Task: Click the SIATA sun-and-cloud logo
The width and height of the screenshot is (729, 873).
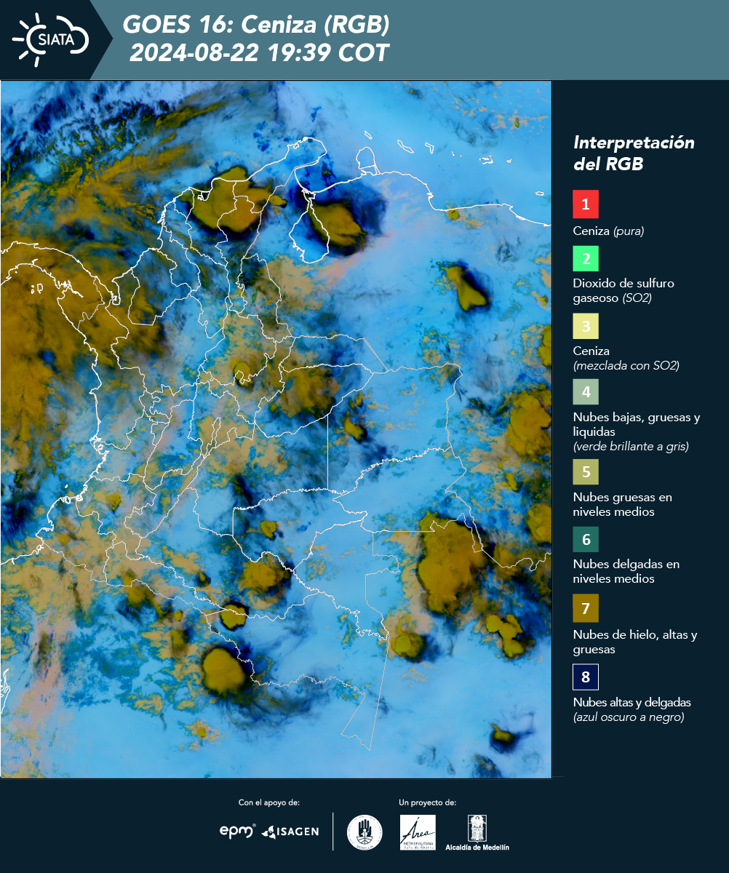Action: (x=51, y=39)
